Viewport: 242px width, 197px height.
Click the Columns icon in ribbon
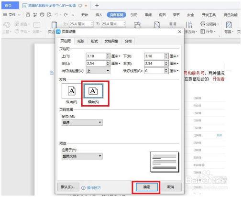click(173, 25)
